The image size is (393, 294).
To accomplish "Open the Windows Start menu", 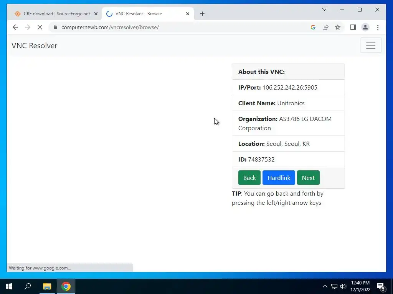I will [9, 286].
